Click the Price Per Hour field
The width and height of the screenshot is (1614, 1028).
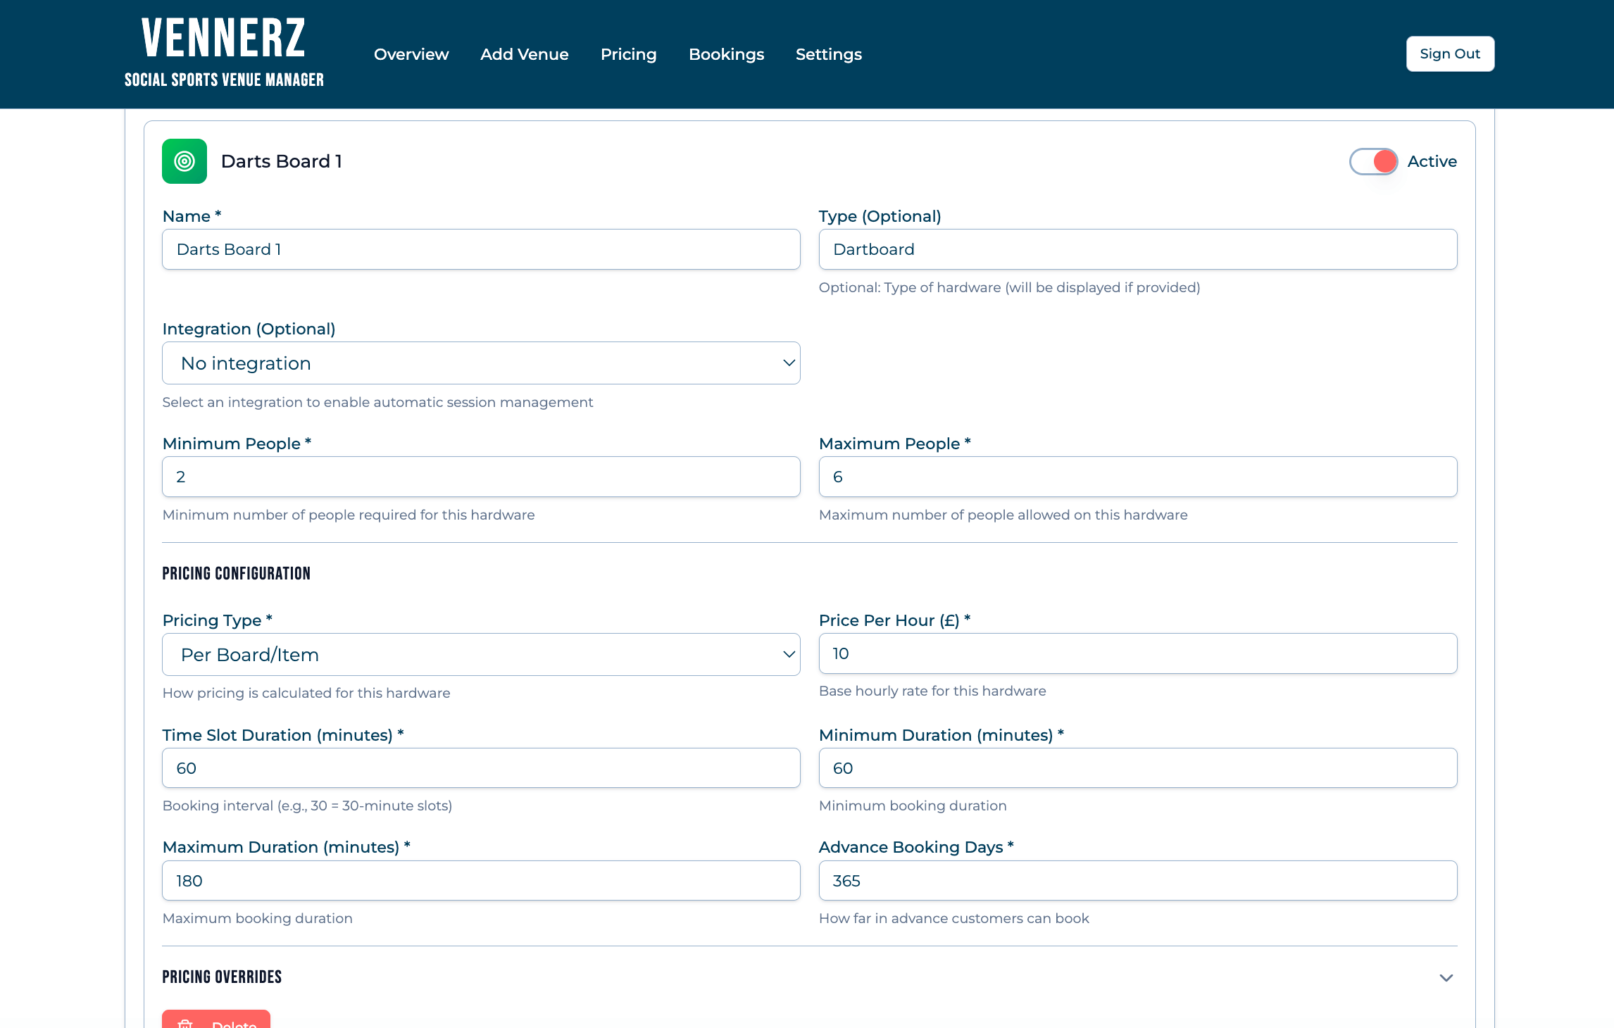[x=1138, y=653]
